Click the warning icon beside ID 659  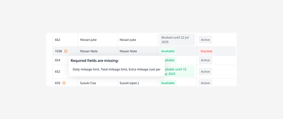[64, 83]
